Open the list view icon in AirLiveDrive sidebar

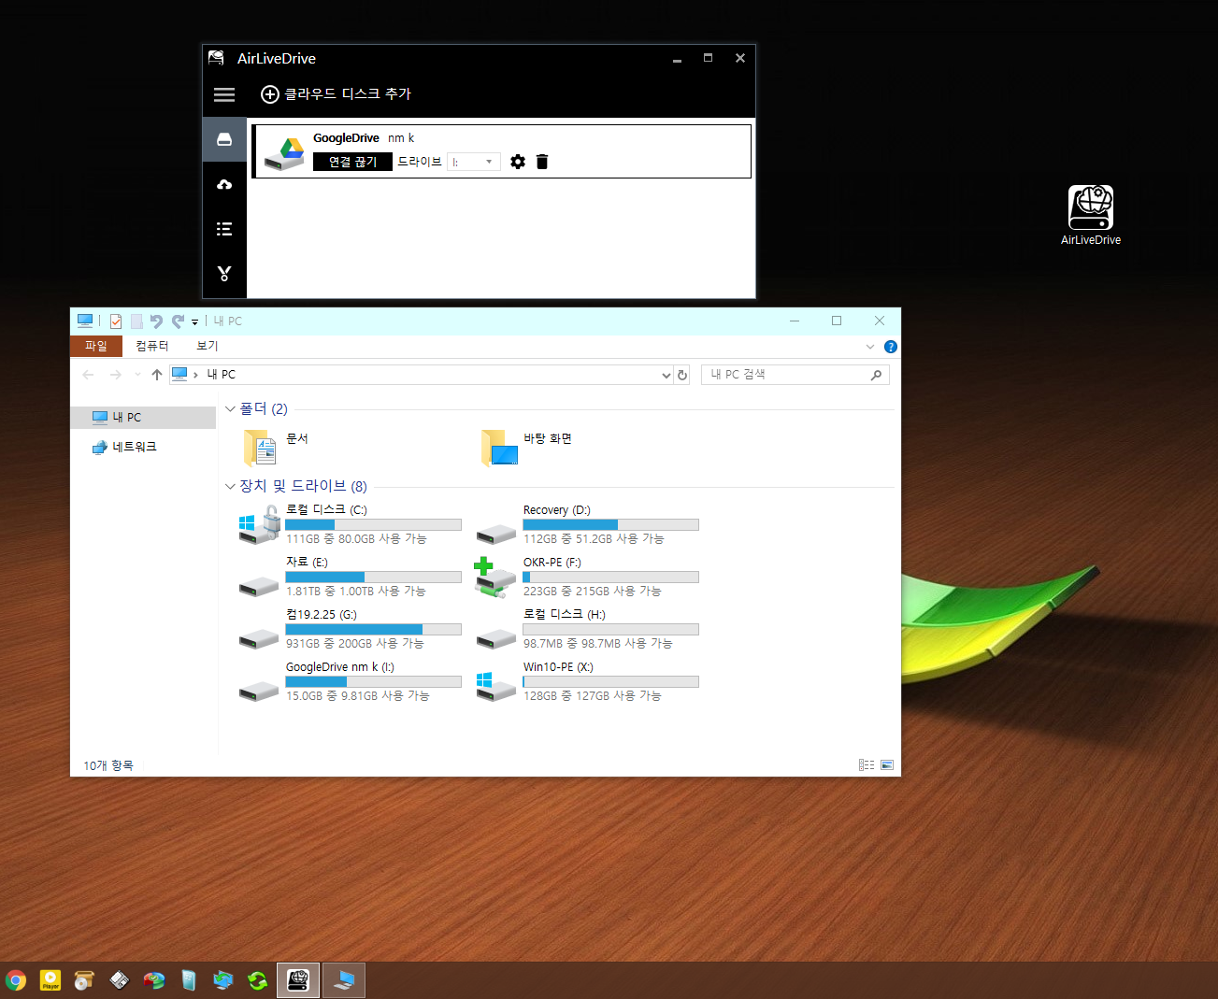point(224,229)
